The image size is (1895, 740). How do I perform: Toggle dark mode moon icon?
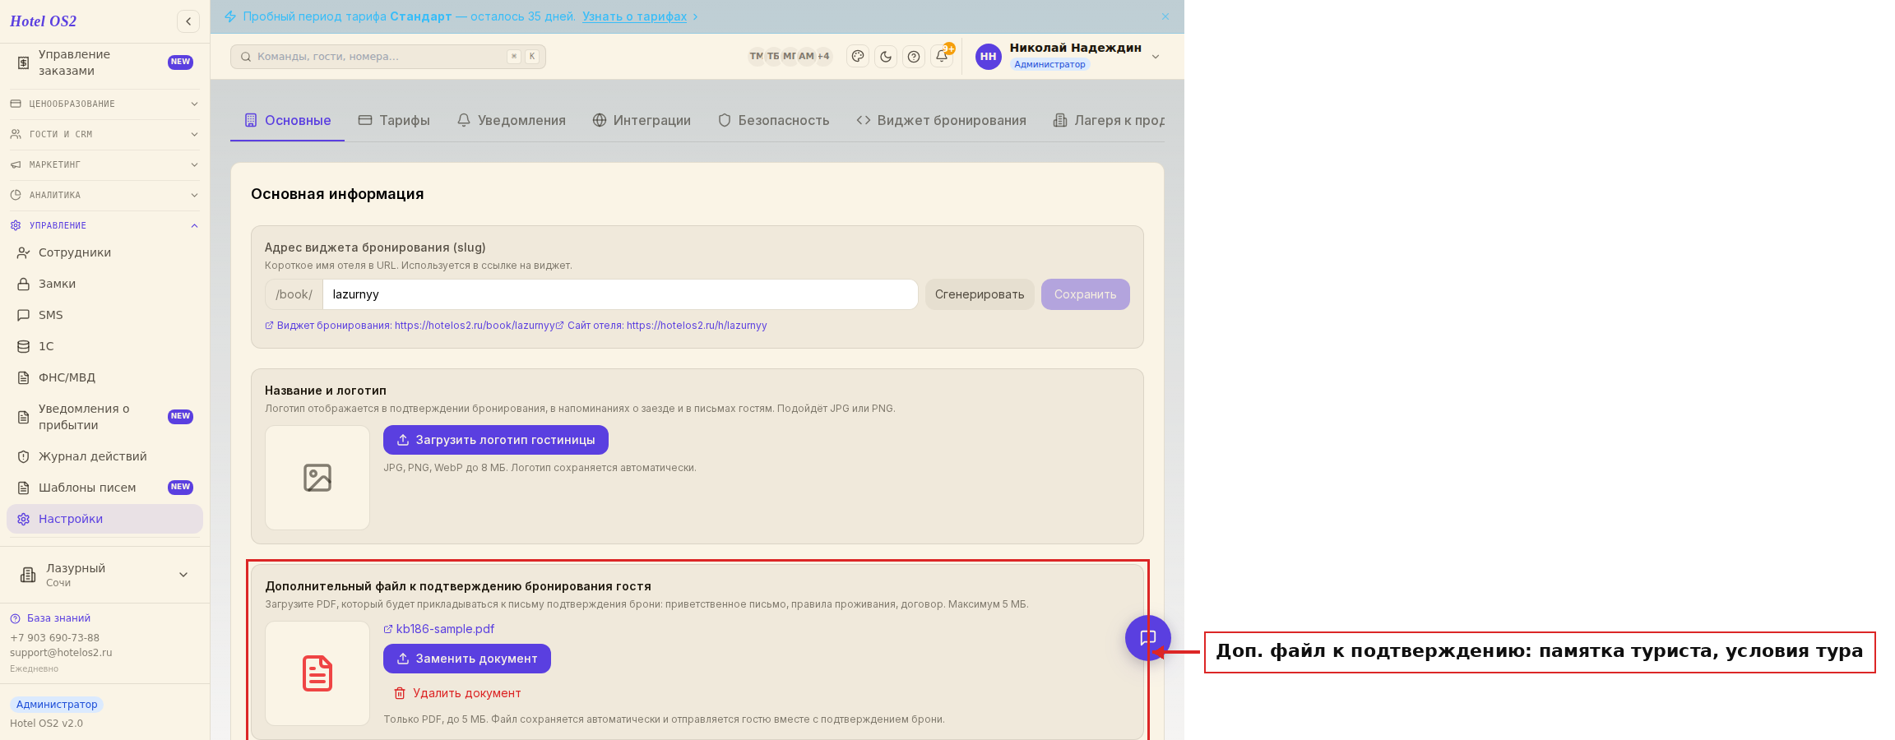pyautogui.click(x=886, y=57)
